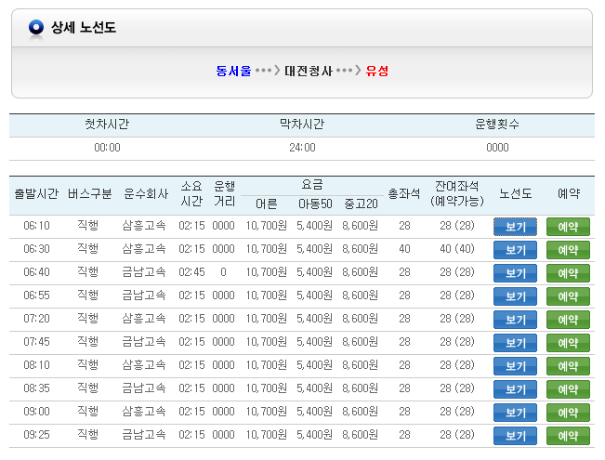
Task: Click the blue circle icon beside 상세 노선도
Action: pyautogui.click(x=36, y=28)
